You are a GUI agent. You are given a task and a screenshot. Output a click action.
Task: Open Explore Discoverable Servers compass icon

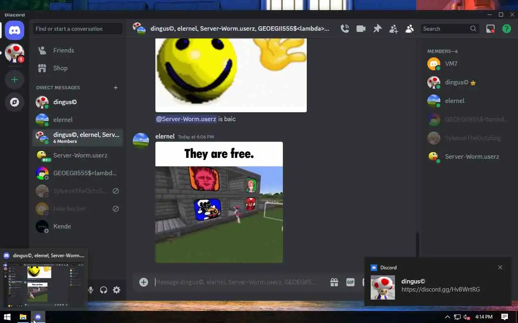15,102
